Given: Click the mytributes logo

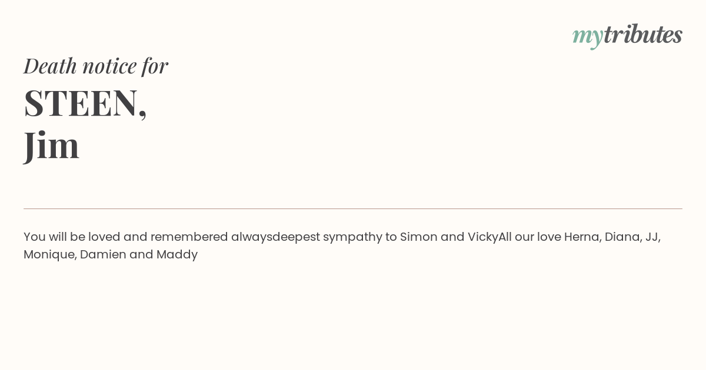Looking at the screenshot, I should (x=627, y=35).
